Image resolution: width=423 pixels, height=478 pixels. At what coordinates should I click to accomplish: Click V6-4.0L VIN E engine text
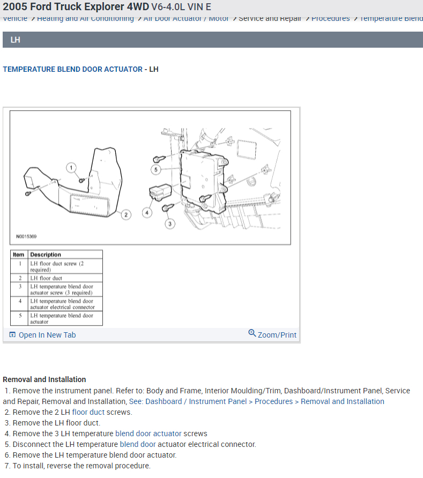181,7
